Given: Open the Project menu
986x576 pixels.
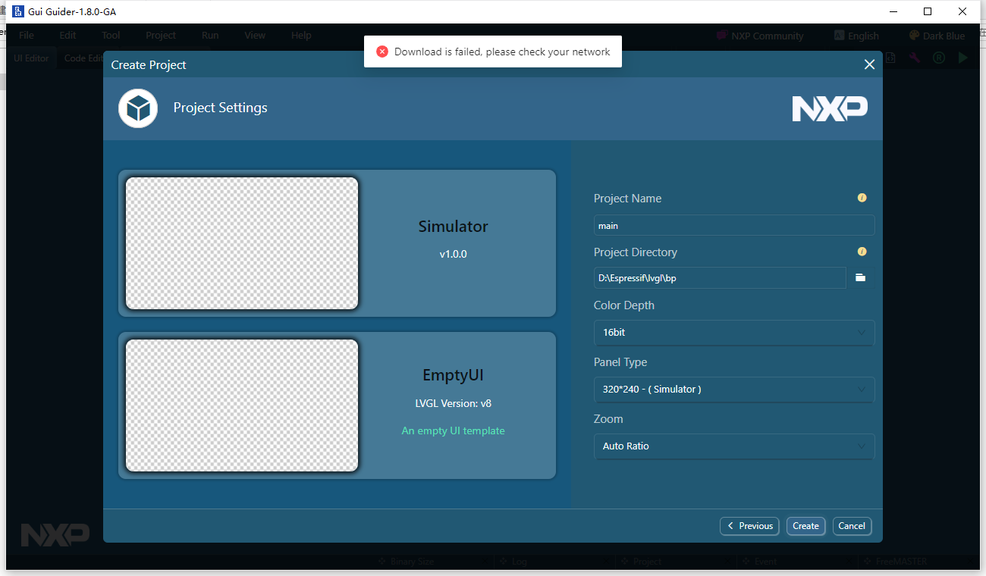Looking at the screenshot, I should (161, 36).
